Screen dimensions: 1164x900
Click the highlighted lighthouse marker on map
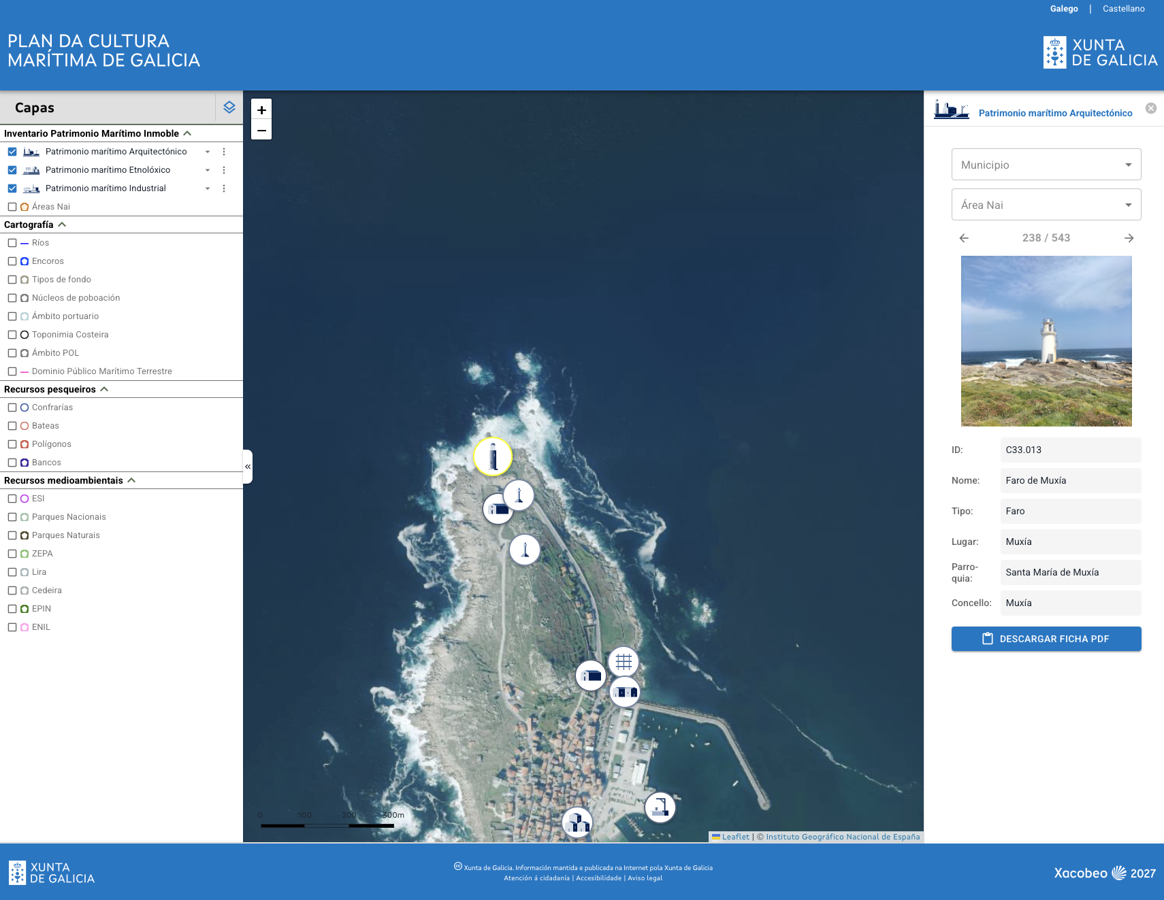(493, 456)
